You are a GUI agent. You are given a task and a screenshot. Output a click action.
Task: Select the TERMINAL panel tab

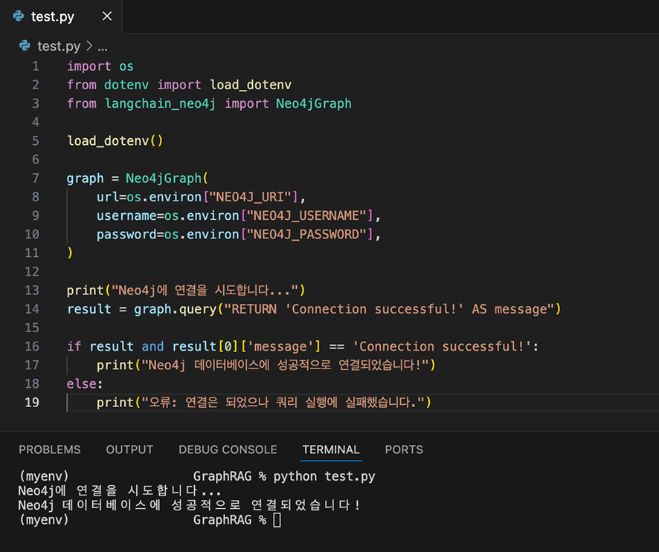point(331,449)
